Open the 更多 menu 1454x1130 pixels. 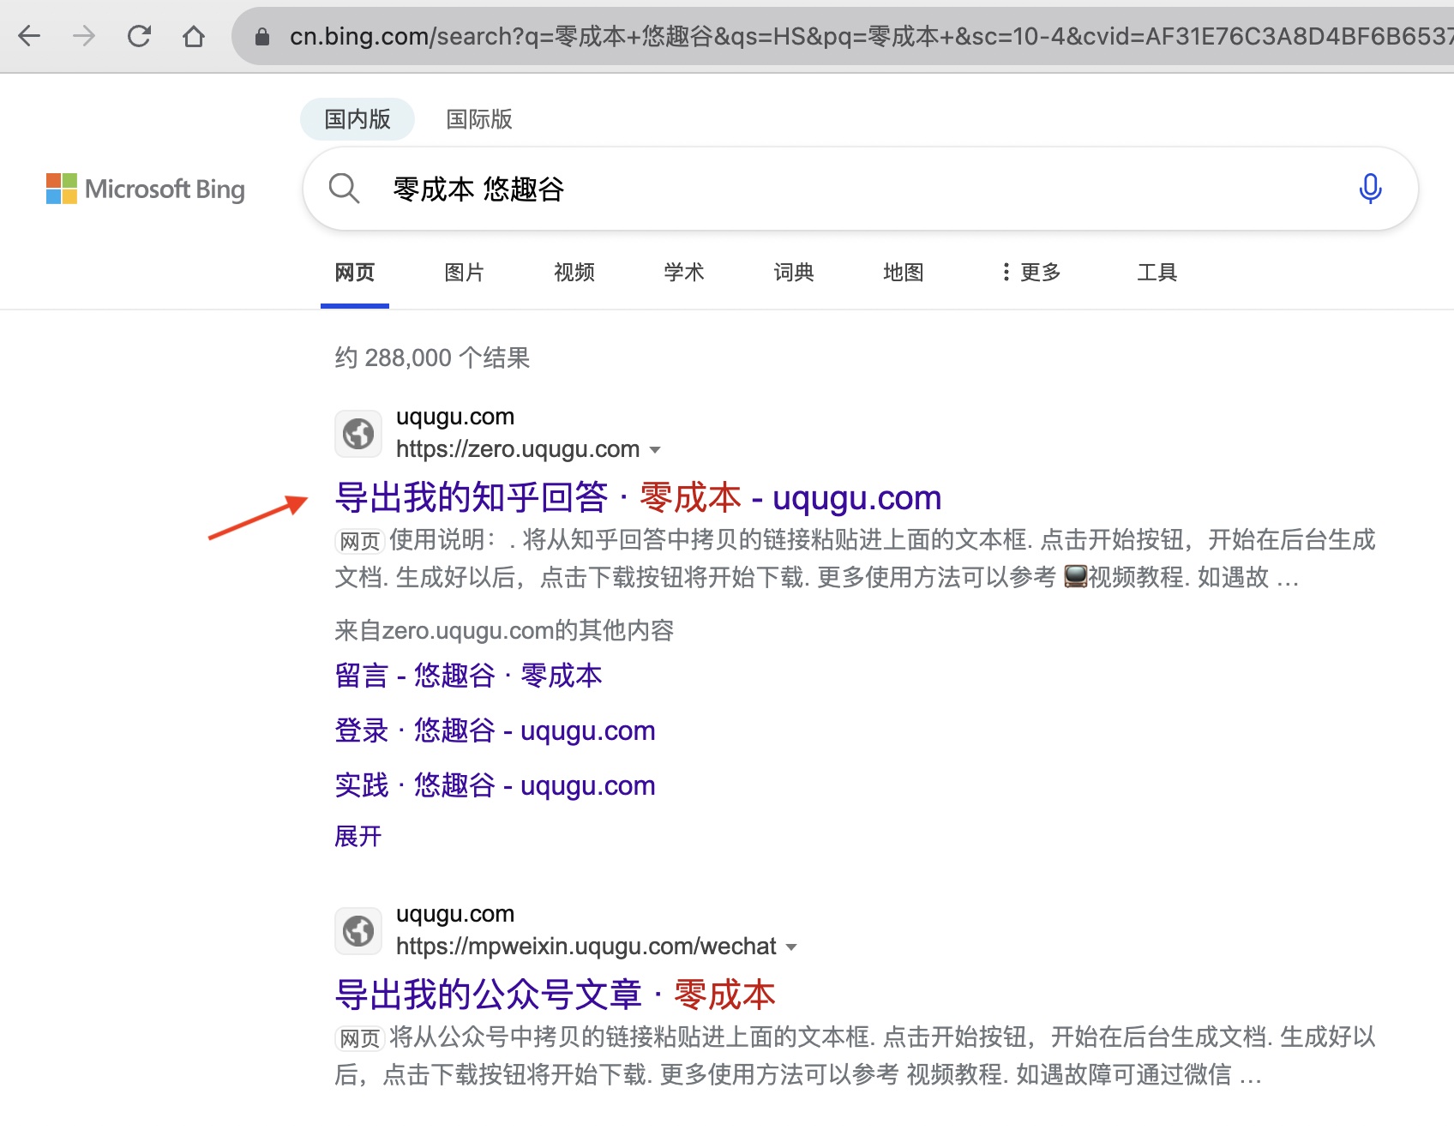tap(1032, 273)
